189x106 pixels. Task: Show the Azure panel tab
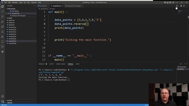pos(77,64)
